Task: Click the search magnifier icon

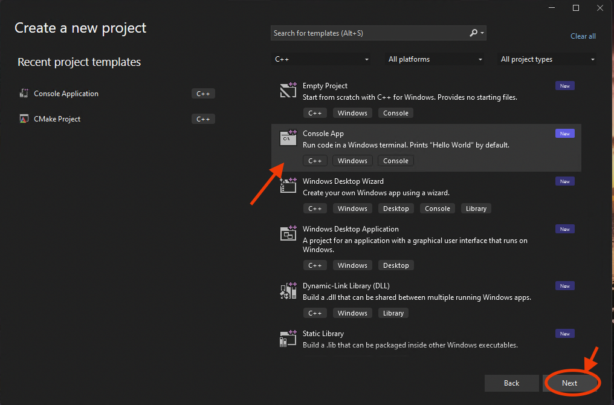Action: [x=474, y=33]
